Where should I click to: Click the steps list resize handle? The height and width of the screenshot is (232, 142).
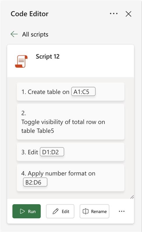(132, 197)
